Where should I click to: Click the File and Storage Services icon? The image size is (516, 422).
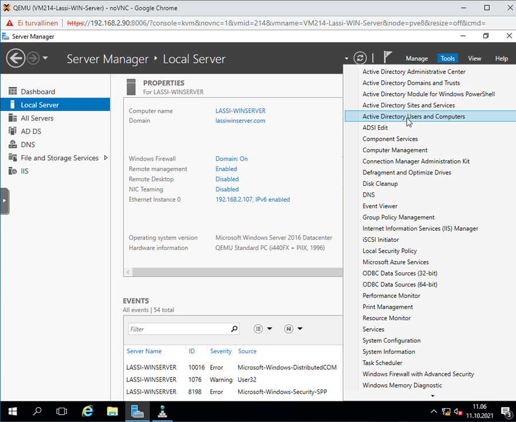coord(13,157)
